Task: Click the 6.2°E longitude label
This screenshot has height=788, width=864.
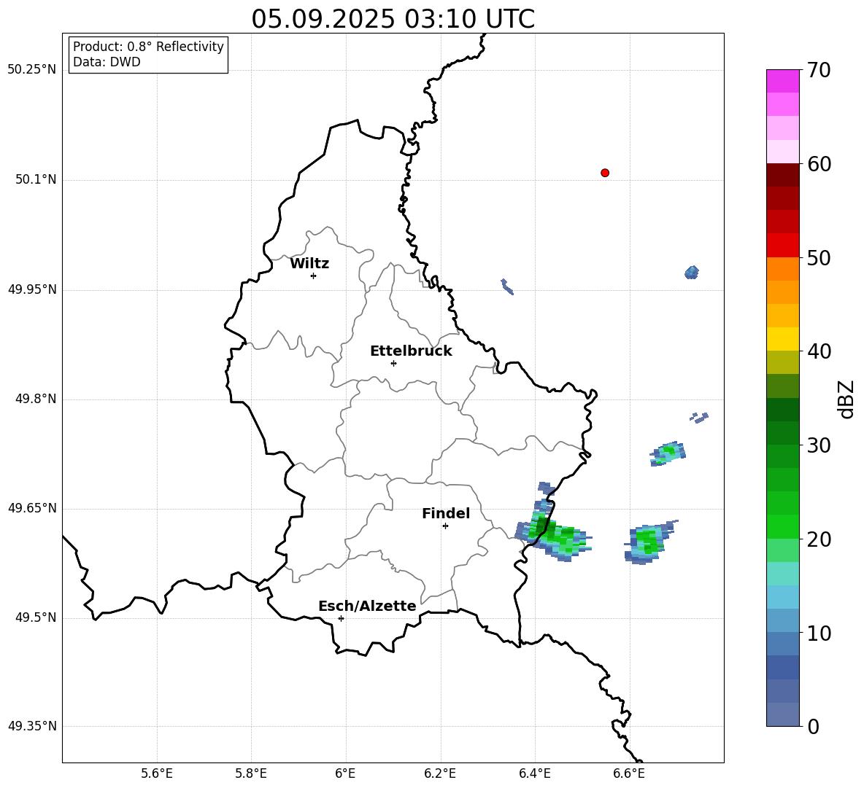Action: 440,773
